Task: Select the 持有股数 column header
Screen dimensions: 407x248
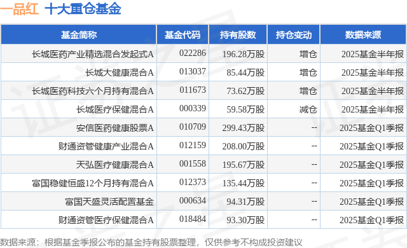Action: 238,35
